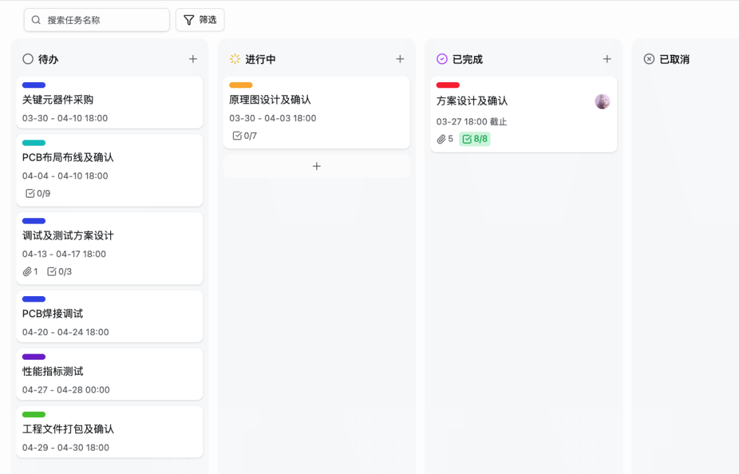Image resolution: width=739 pixels, height=474 pixels.
Task: Open the 筛选 filter dropdown
Action: 200,20
